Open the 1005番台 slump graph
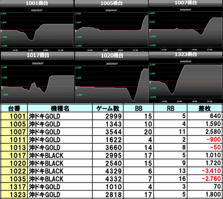Screen dimensions: 223x199 [x=111, y=30]
